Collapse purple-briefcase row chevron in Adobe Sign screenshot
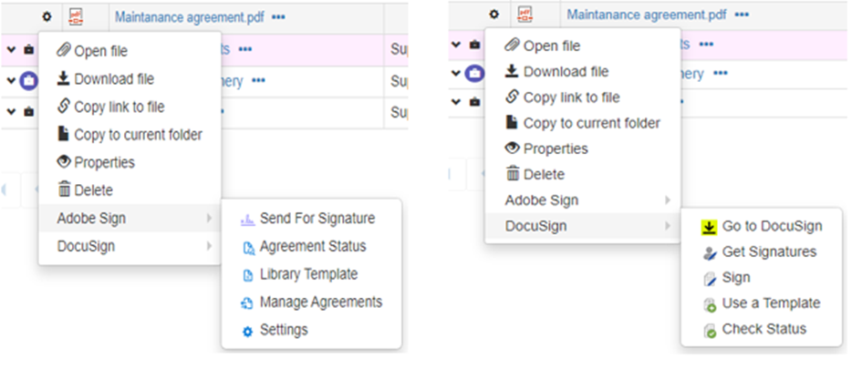Screen dimensions: 862x369 point(11,81)
